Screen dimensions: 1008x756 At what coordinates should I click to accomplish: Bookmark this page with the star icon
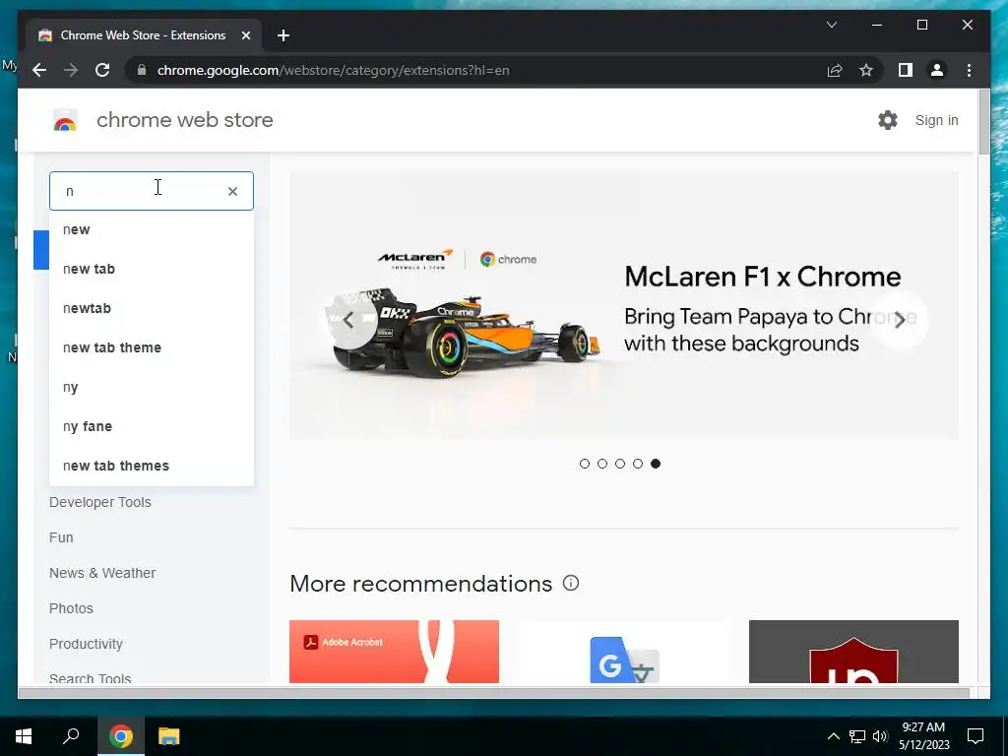pyautogui.click(x=866, y=70)
